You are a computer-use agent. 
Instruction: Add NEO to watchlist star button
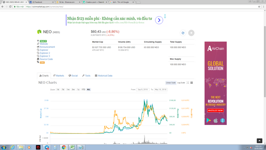click(x=191, y=33)
